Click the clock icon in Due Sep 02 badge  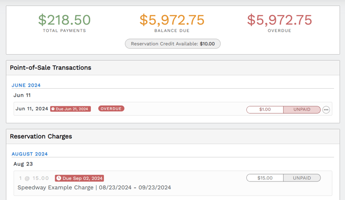(x=59, y=178)
